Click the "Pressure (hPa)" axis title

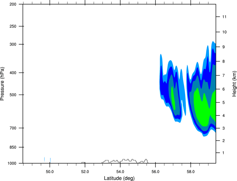pos(3,84)
